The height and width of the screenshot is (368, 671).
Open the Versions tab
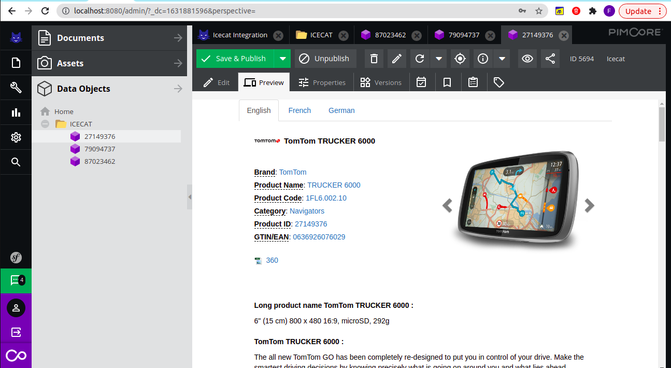coord(381,82)
